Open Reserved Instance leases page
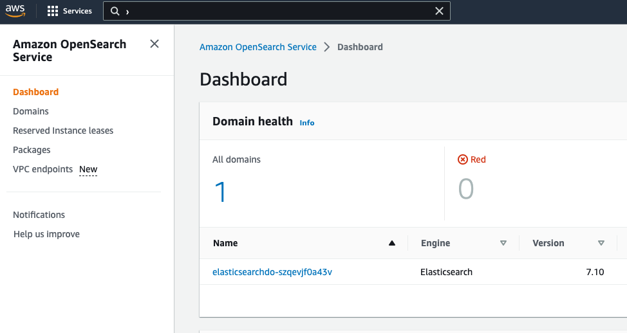 63,130
